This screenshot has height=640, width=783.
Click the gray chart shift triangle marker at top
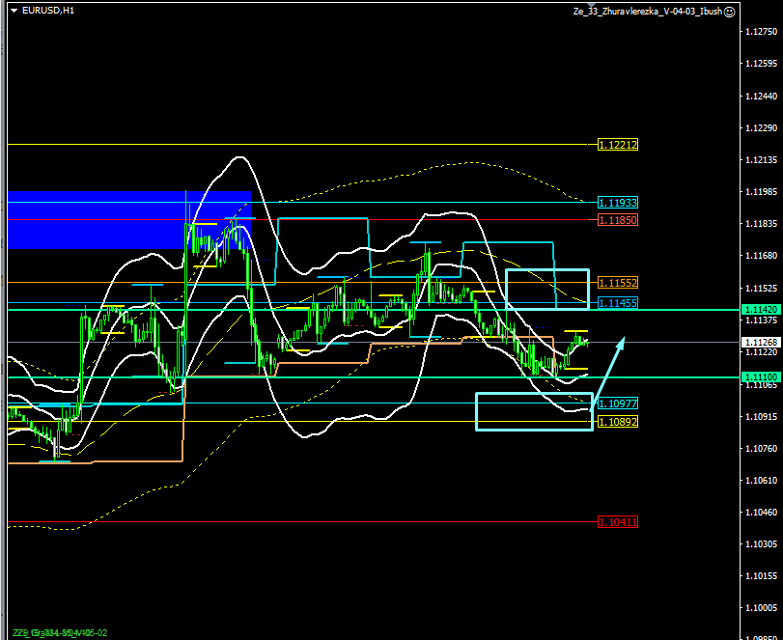click(592, 5)
